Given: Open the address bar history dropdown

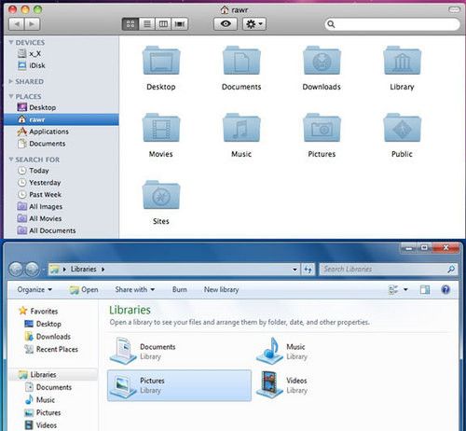Looking at the screenshot, I should (x=295, y=270).
